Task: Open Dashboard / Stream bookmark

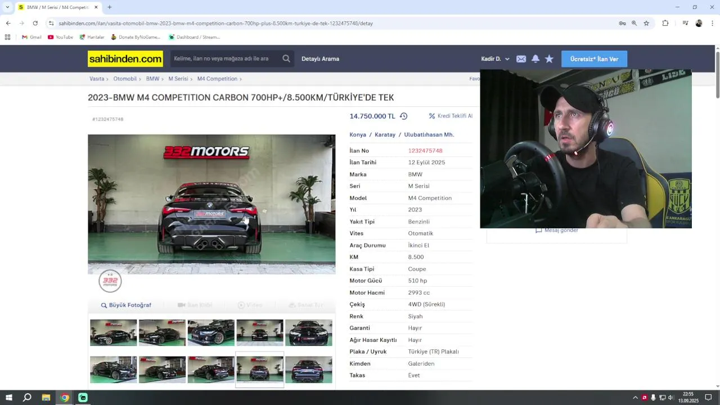Action: (194, 37)
